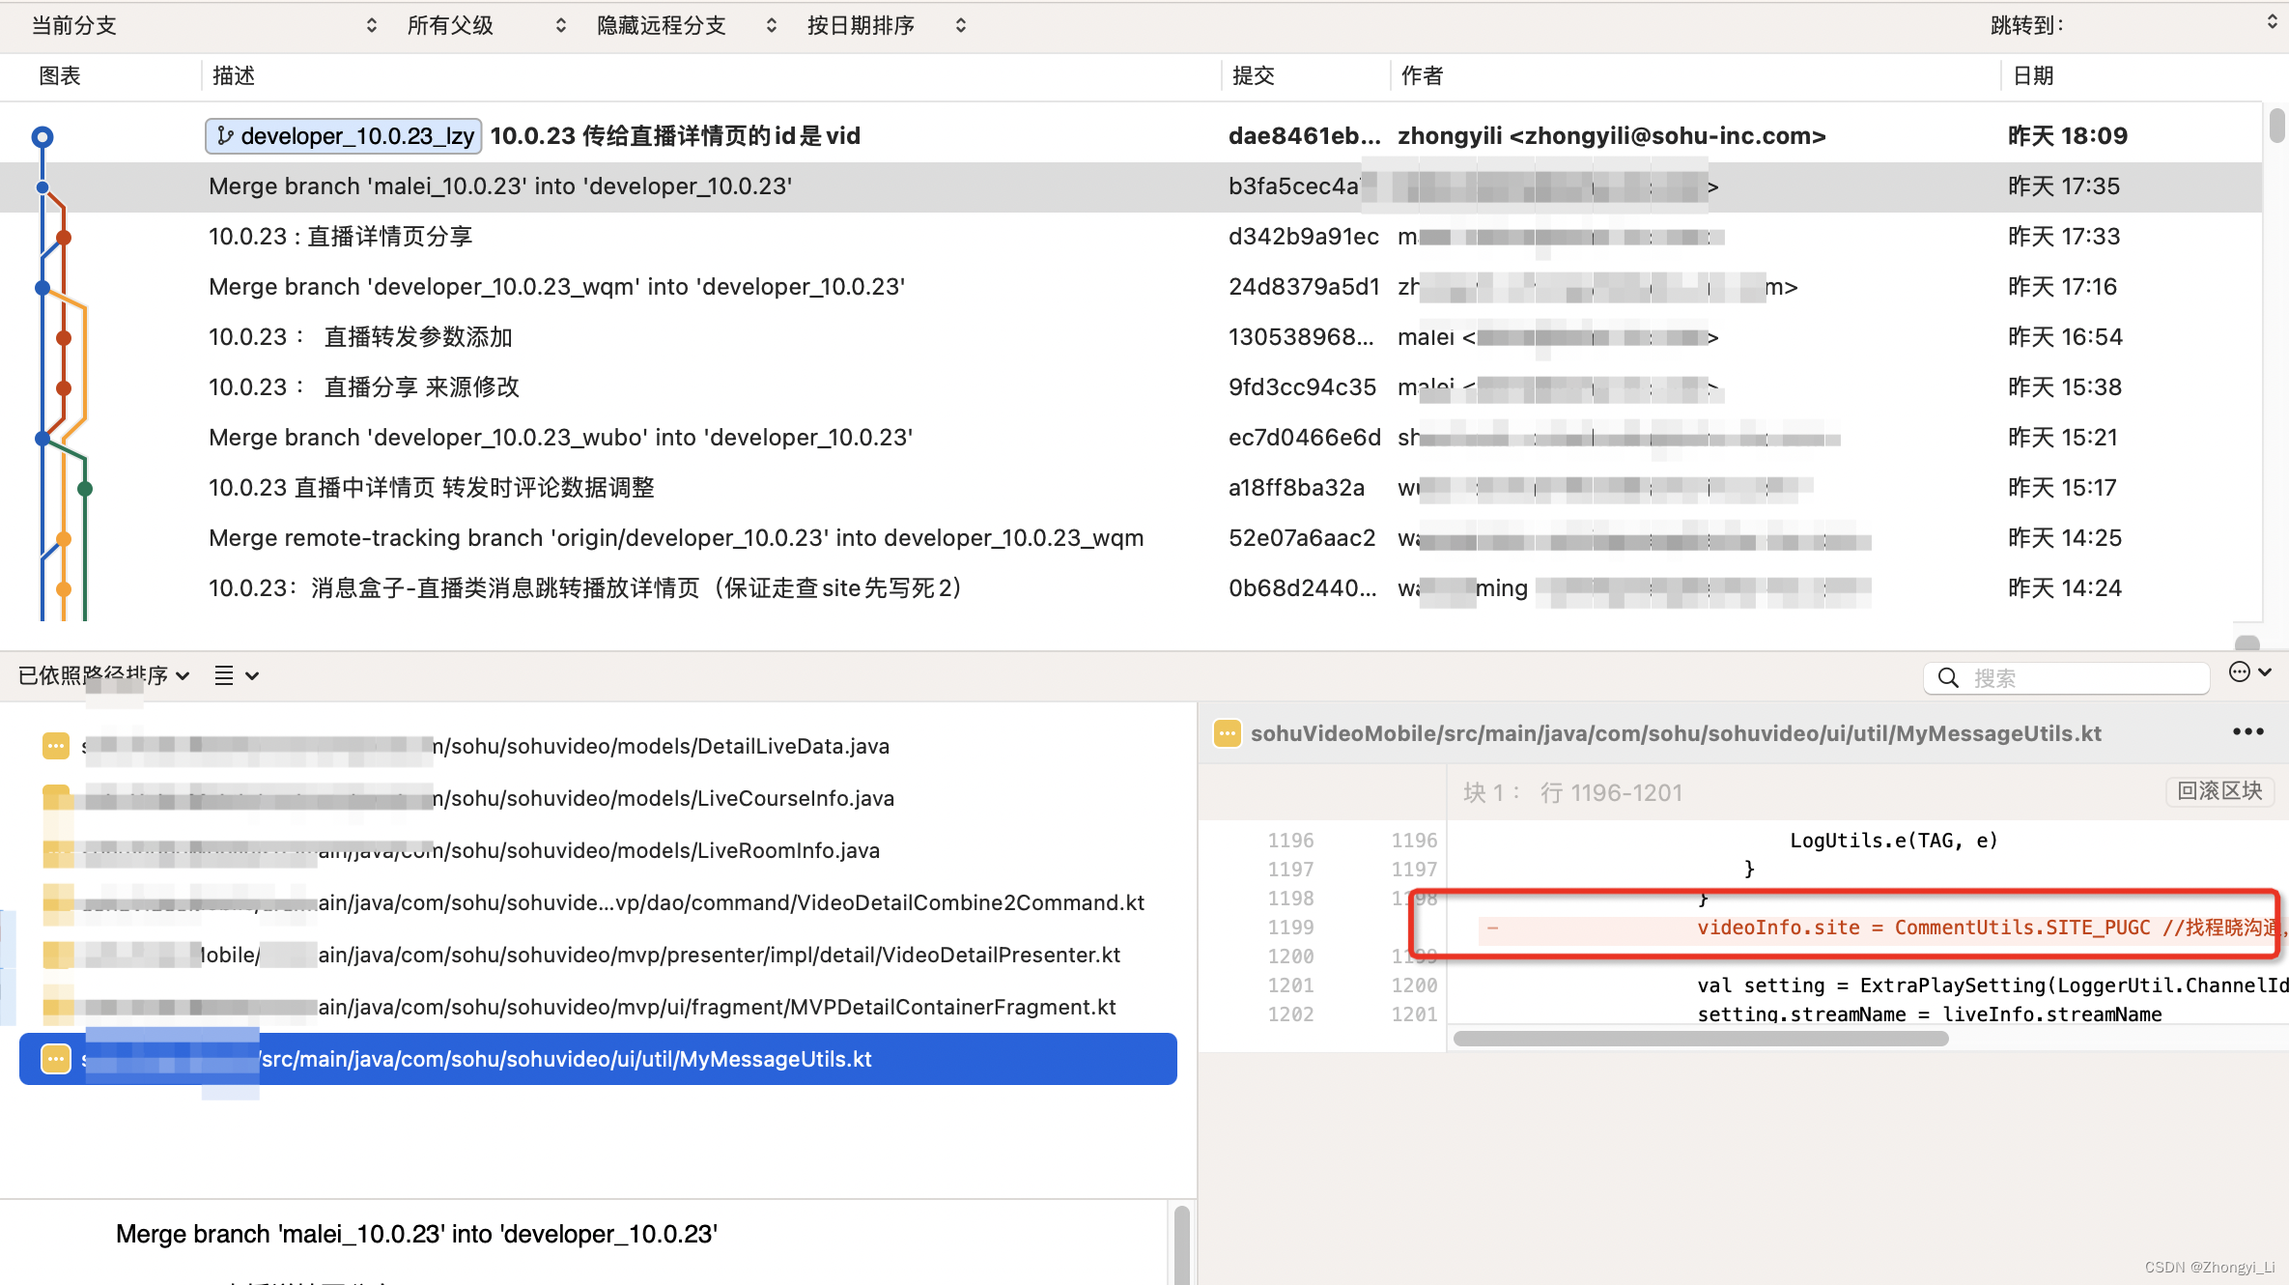Click the modified icon in diff file header
Image resolution: width=2289 pixels, height=1285 pixels.
click(x=1227, y=733)
